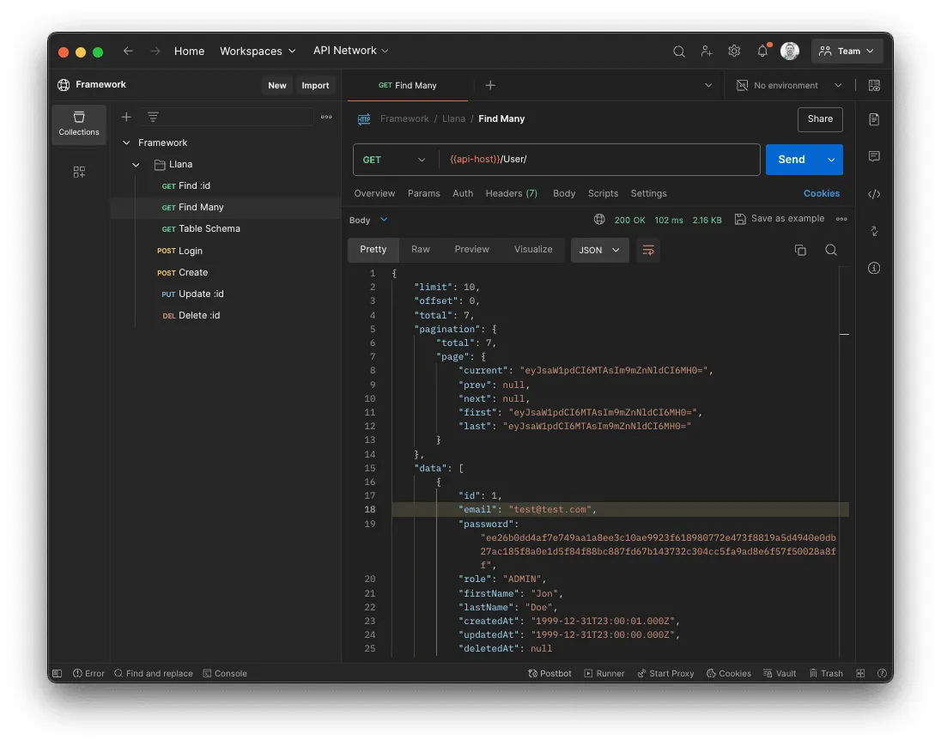Collapse the Llana folder
The image size is (941, 746).
pos(136,165)
